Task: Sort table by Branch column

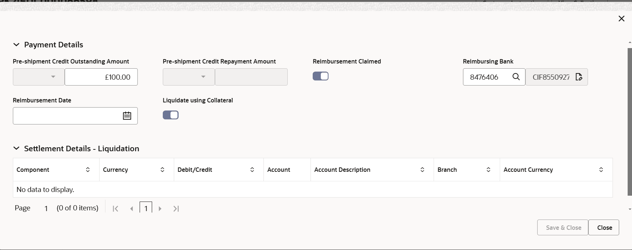Action: pos(488,170)
